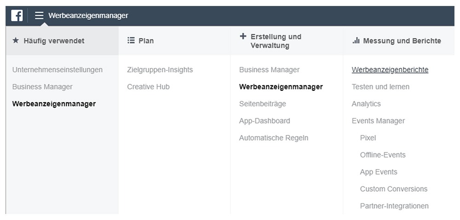The image size is (460, 220).
Task: Open Unternehmenseinstellungen
Action: [57, 70]
